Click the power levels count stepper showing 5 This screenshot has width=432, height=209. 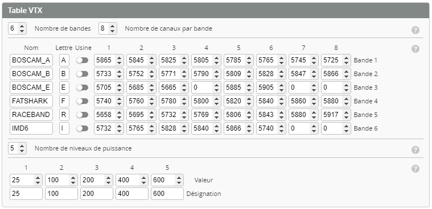click(17, 148)
